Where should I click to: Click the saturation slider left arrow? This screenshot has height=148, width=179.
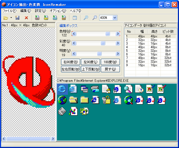[x=74, y=43]
